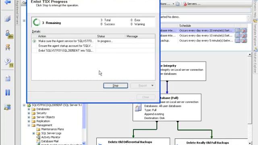Click the design surface scroll down arrow
The image size is (258, 145).
[x=250, y=143]
